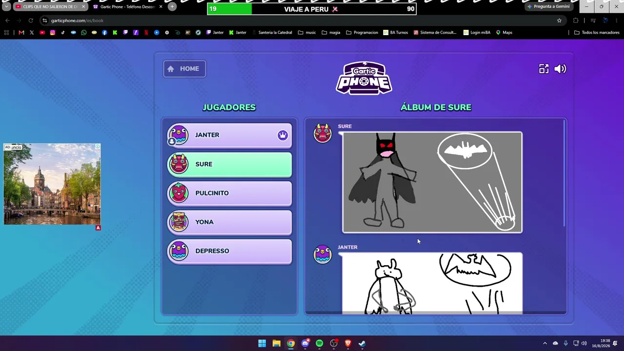Mute the Gartic Phone sound
The width and height of the screenshot is (624, 351).
pyautogui.click(x=560, y=69)
